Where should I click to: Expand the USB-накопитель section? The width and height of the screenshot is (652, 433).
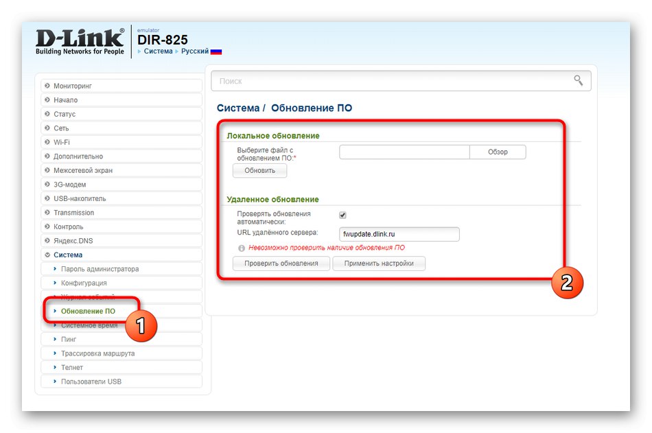(121, 199)
